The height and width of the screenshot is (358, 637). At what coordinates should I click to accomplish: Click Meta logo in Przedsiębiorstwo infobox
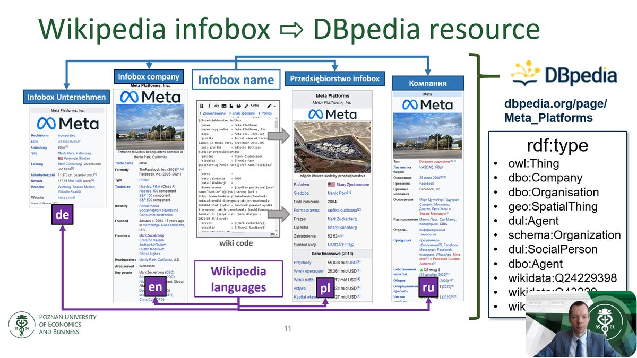[x=333, y=114]
